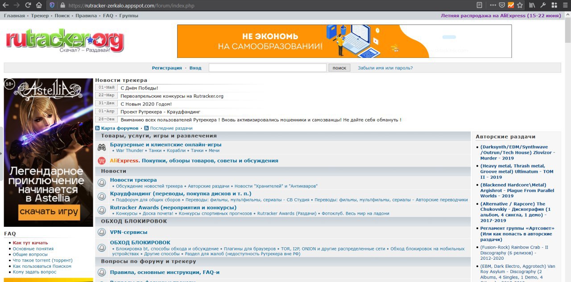The width and height of the screenshot is (571, 282).
Task: Show site security info via the padlock icon
Action: 62,5
